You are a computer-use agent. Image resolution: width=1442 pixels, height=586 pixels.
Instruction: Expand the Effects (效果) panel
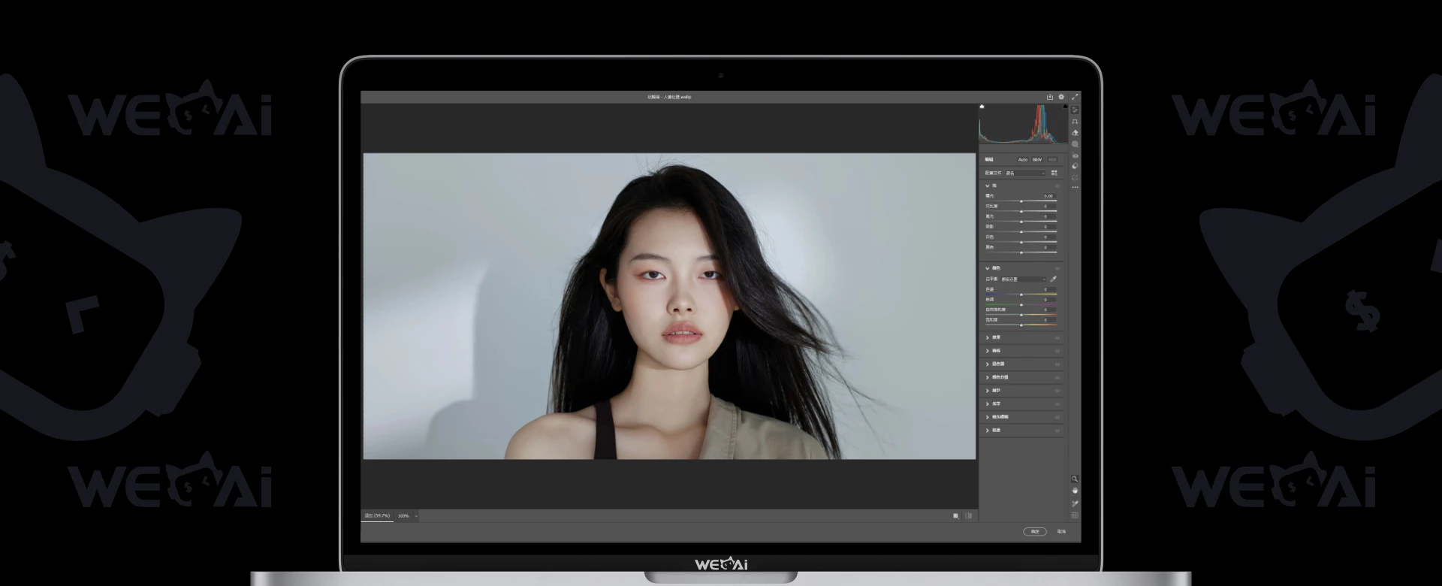click(988, 338)
